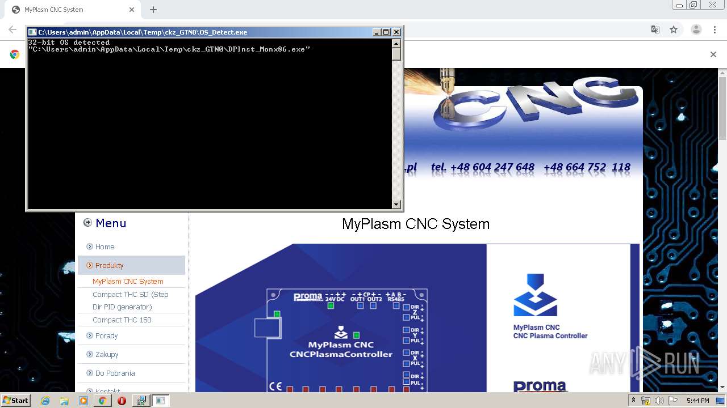Select the MyPlasm CNC System submenu link
727x408 pixels.
coord(128,281)
